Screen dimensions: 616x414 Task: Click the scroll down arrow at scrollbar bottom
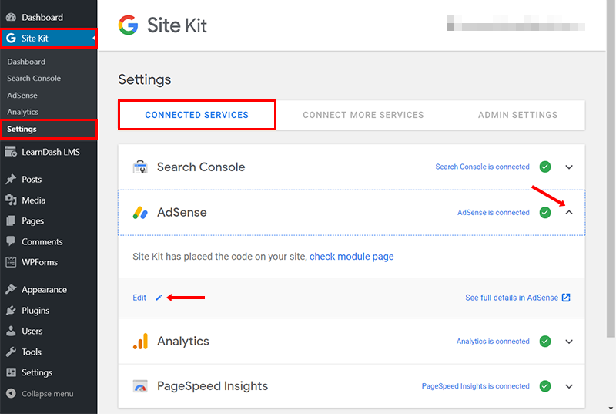(x=611, y=409)
